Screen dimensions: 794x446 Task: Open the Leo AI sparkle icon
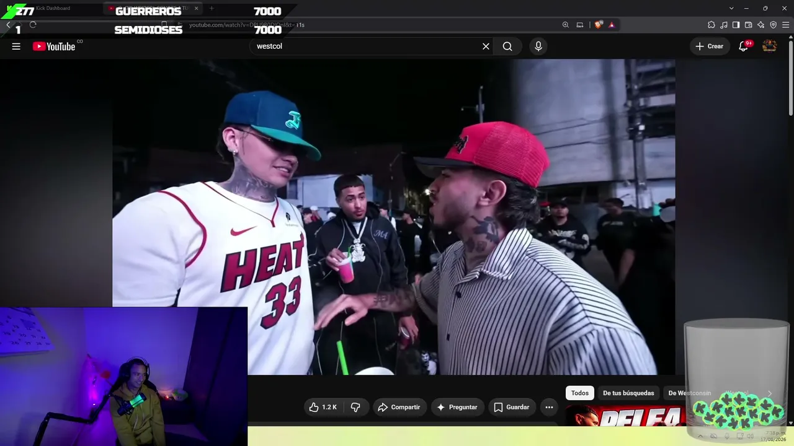click(x=761, y=25)
